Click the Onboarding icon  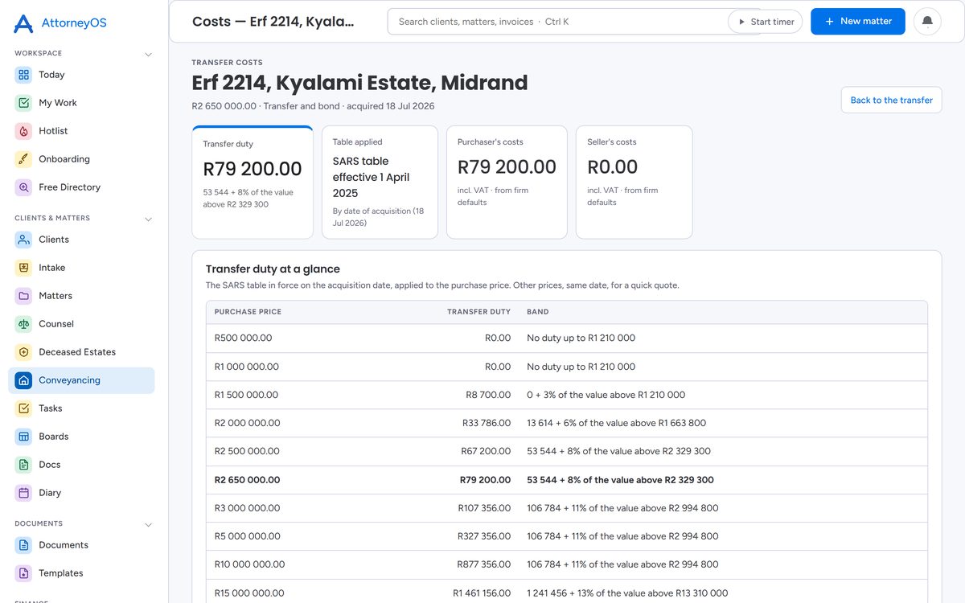[x=23, y=159]
